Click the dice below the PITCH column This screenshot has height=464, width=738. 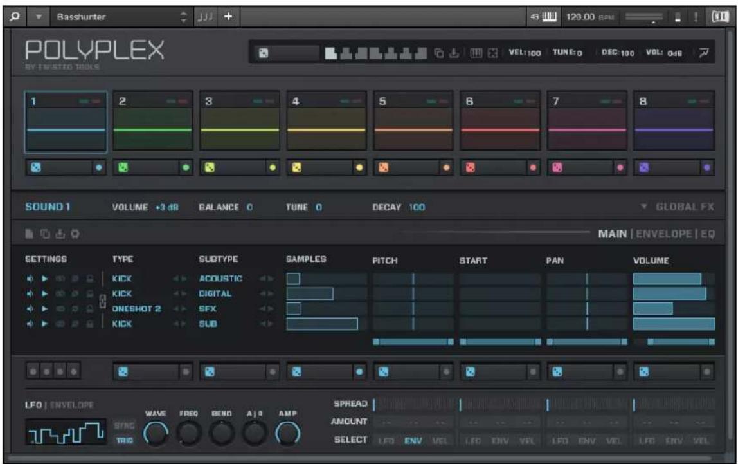click(384, 372)
